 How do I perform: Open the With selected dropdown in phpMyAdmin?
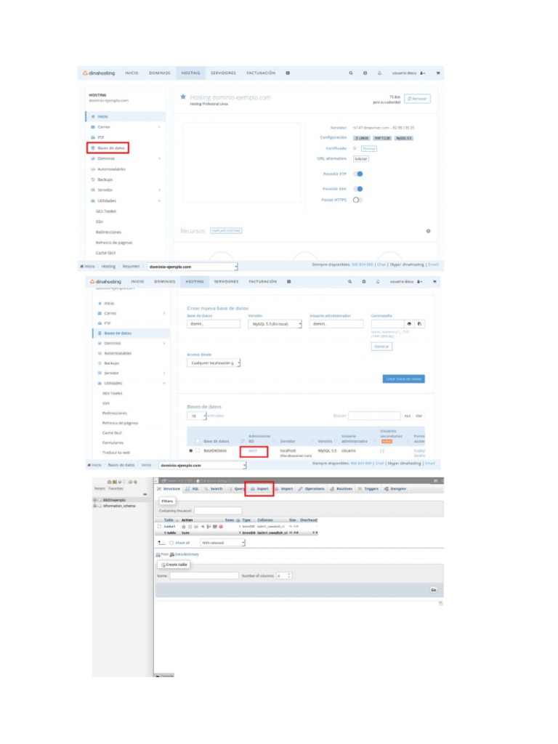click(222, 543)
